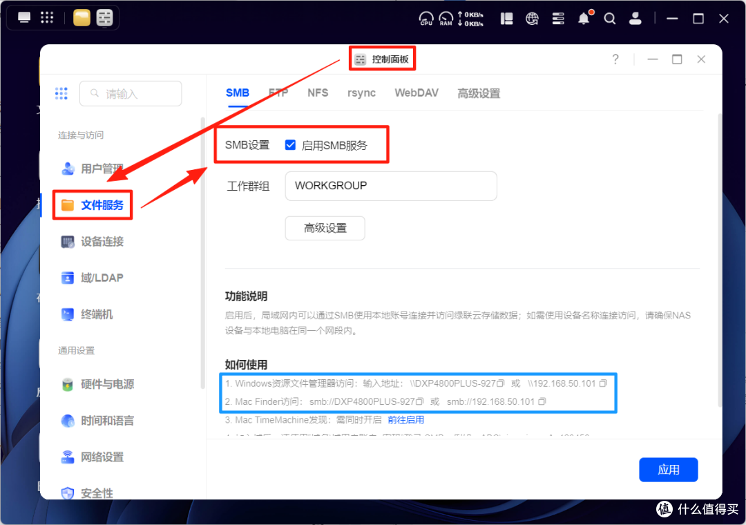The height and width of the screenshot is (525, 746).
Task: Click the desktop icon in top bar
Action: point(24,18)
